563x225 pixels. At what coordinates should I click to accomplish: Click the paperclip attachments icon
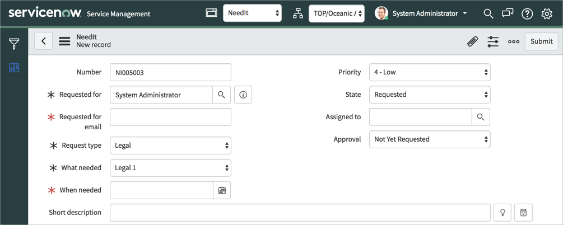tap(472, 41)
